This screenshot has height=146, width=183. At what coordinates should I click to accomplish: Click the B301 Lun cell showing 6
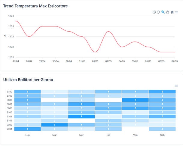28,129
